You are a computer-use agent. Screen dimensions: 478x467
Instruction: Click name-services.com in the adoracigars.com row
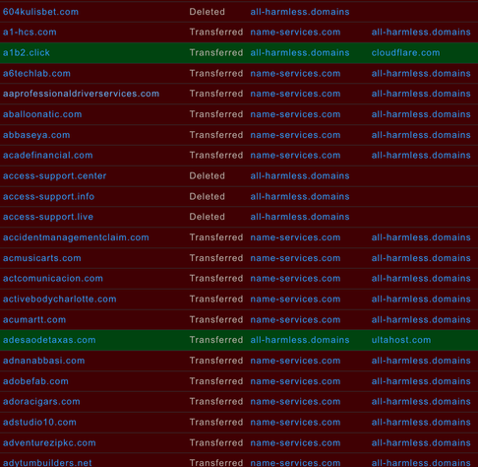point(295,402)
